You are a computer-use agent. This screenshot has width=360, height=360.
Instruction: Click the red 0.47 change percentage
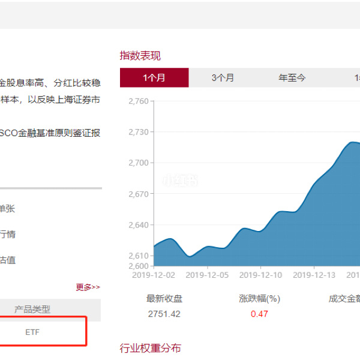coord(259,314)
